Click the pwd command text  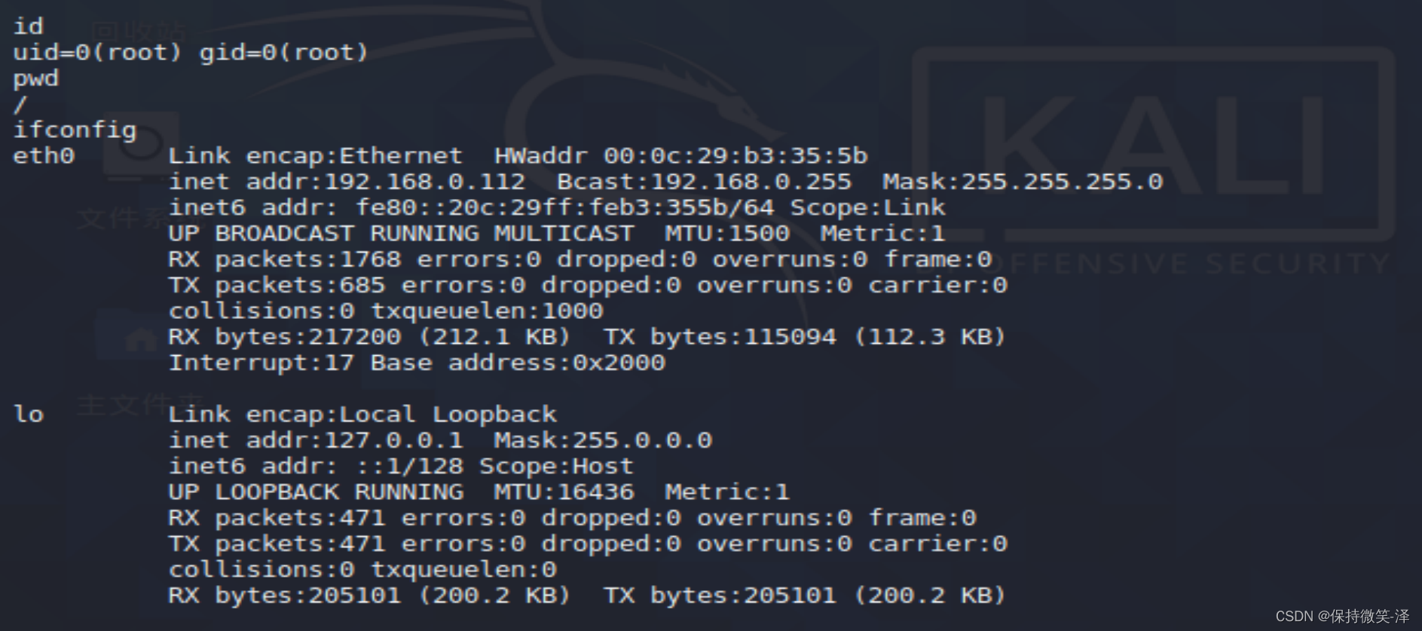pos(35,78)
